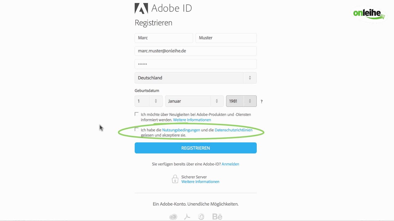
Task: Click the Adobe logo icon
Action: coord(141,8)
